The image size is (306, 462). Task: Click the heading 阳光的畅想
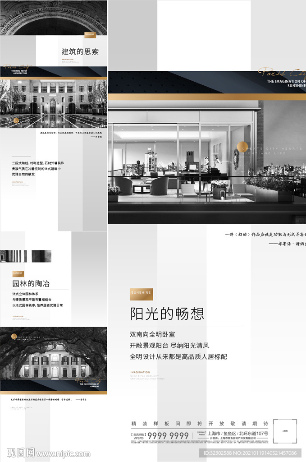pos(167,314)
